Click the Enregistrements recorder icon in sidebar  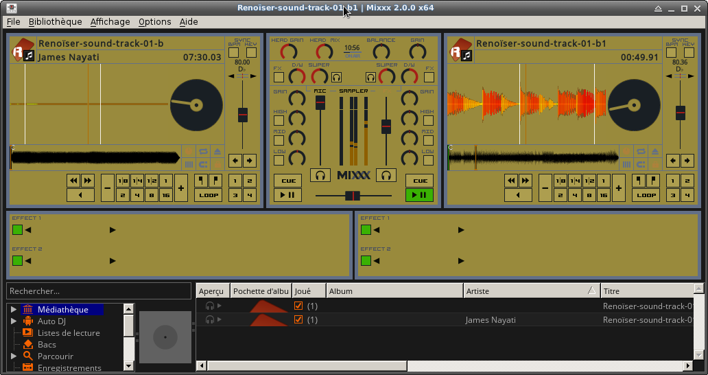[28, 367]
